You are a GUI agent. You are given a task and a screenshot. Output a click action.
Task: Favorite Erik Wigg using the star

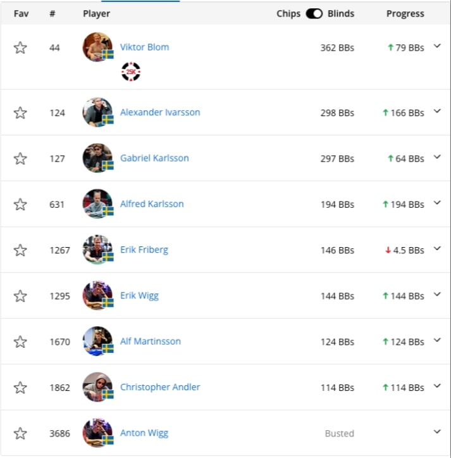click(20, 296)
